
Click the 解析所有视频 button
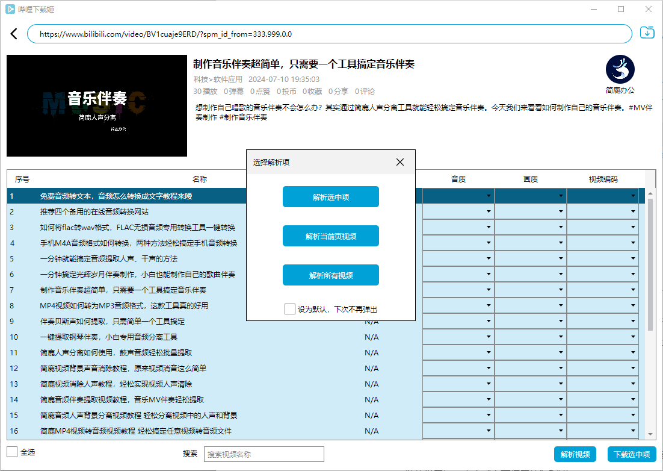click(x=331, y=275)
